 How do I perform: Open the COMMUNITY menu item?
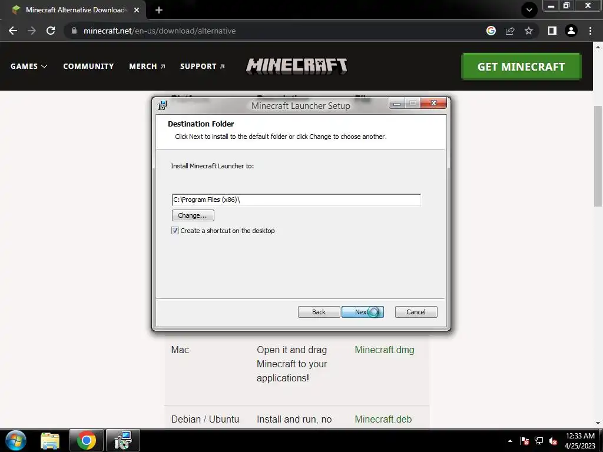coord(88,66)
